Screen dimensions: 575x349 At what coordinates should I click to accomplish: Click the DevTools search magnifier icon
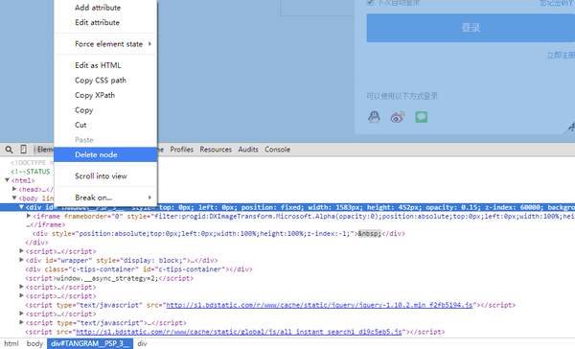[x=9, y=150]
